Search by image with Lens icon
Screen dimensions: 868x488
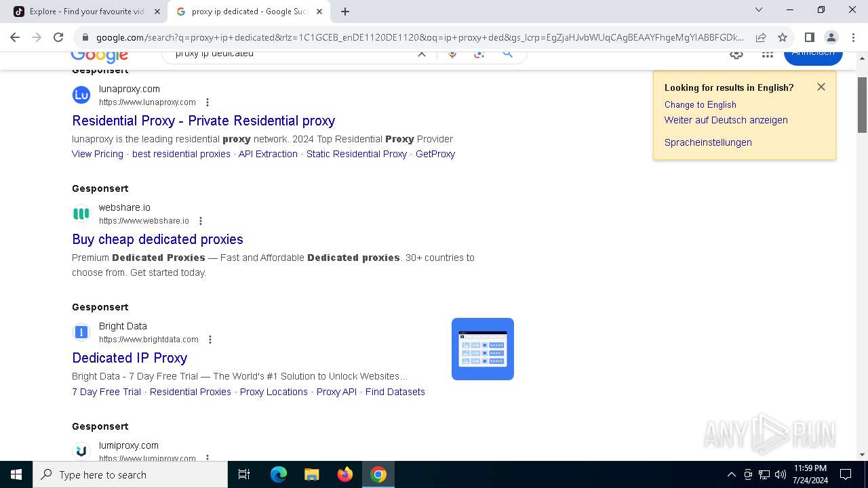pyautogui.click(x=479, y=54)
